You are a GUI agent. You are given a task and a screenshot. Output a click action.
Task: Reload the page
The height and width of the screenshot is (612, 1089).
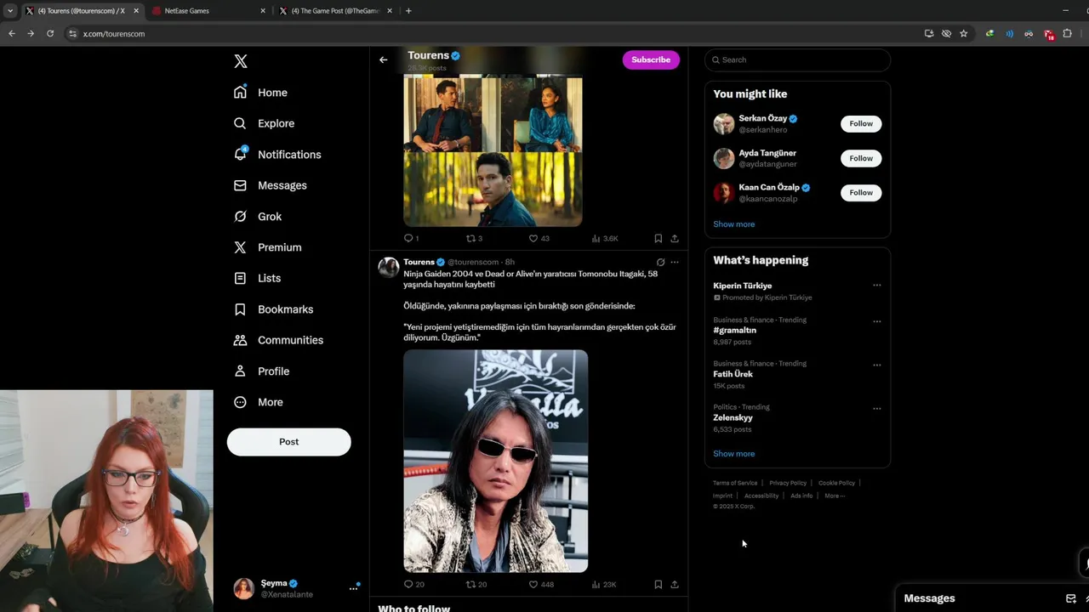(50, 33)
